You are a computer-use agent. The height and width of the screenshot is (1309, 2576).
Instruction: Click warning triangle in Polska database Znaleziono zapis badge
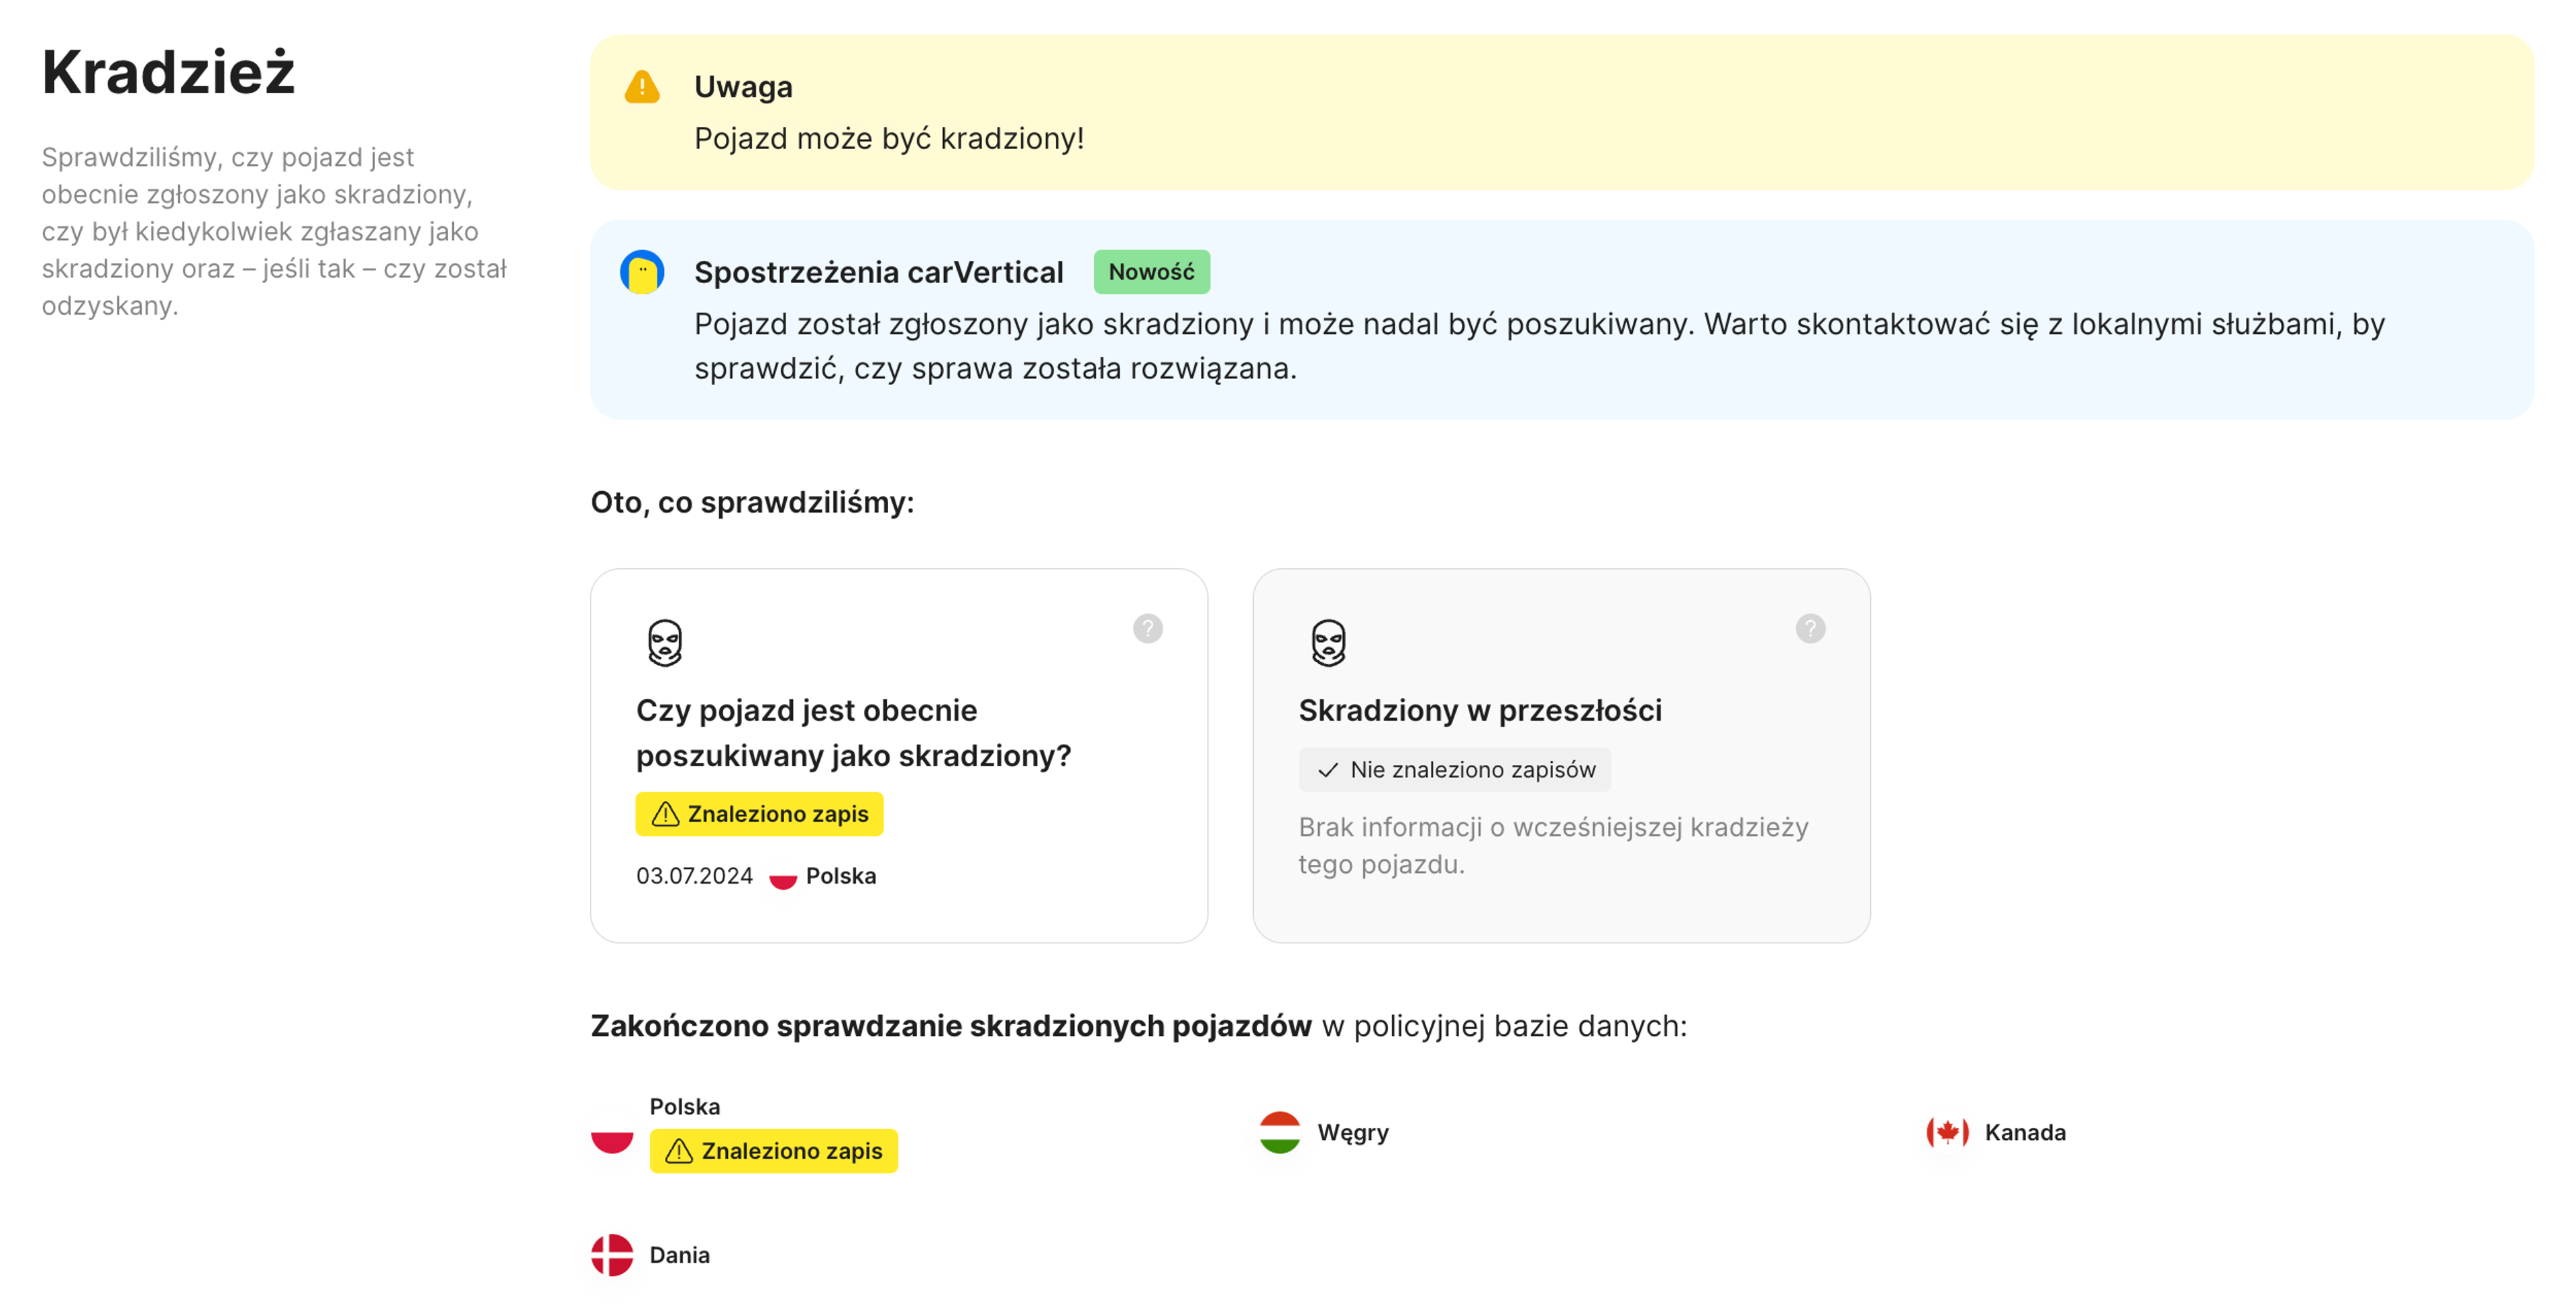point(679,1151)
